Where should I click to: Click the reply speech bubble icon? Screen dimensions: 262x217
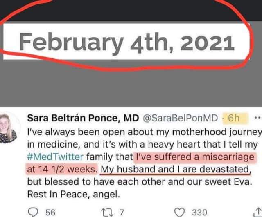tap(32, 212)
